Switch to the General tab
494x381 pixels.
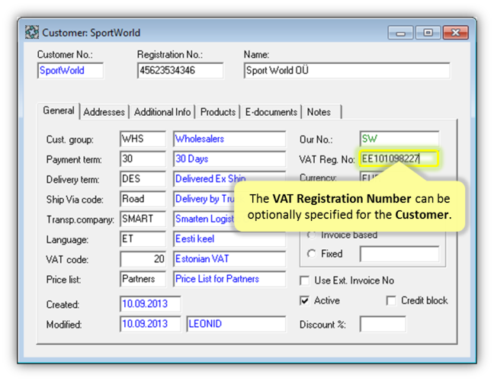(59, 110)
